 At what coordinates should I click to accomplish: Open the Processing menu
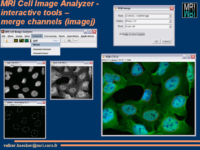[x=50, y=36]
